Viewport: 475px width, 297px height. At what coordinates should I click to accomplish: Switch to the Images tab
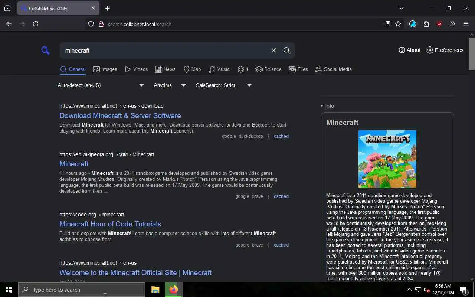click(105, 69)
